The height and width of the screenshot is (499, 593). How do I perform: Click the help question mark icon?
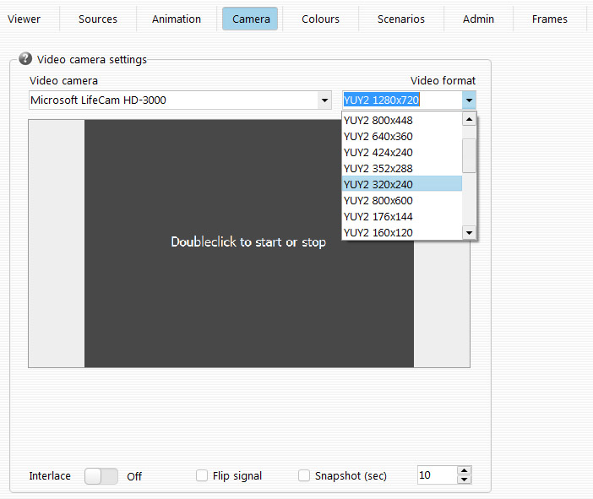tap(25, 59)
